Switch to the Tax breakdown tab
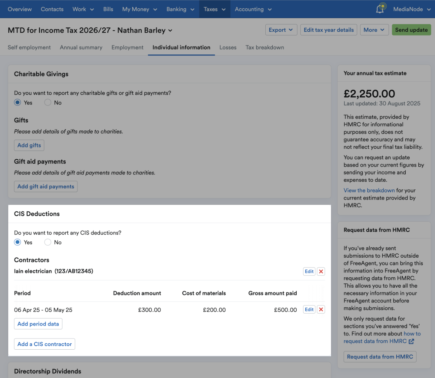 click(265, 47)
